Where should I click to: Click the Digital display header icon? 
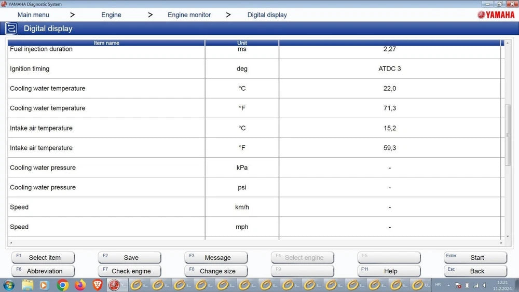pos(11,29)
